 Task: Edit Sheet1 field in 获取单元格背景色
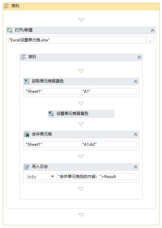click(53, 91)
